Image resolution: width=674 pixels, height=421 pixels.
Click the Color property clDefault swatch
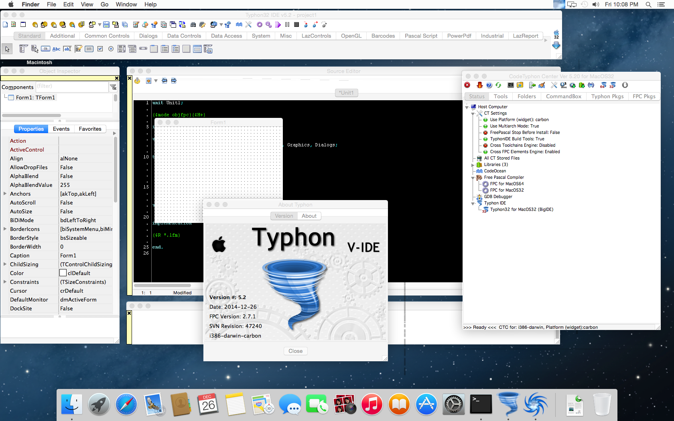tap(63, 273)
